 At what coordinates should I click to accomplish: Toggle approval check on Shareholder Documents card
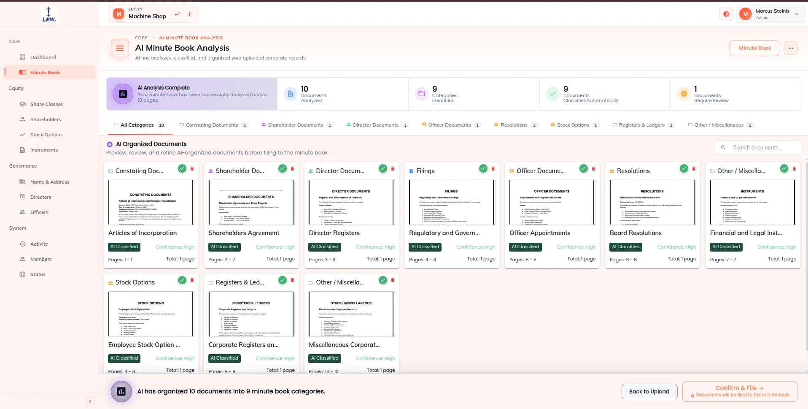(283, 169)
